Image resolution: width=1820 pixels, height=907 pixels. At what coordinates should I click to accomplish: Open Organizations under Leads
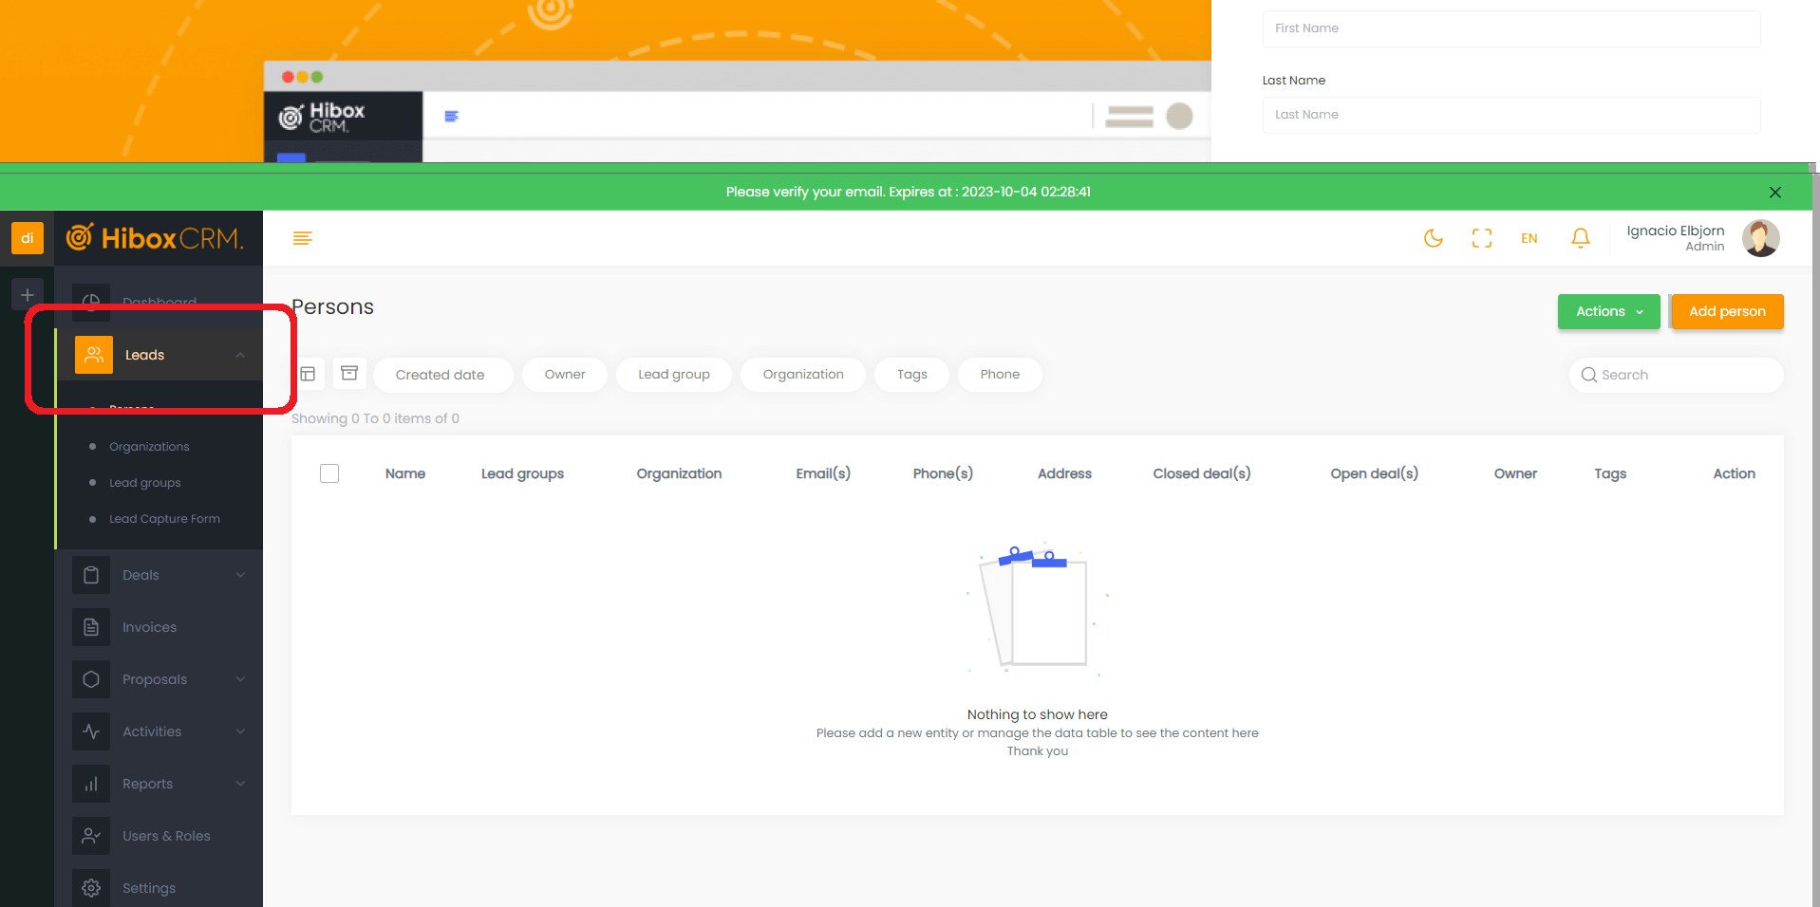(149, 447)
